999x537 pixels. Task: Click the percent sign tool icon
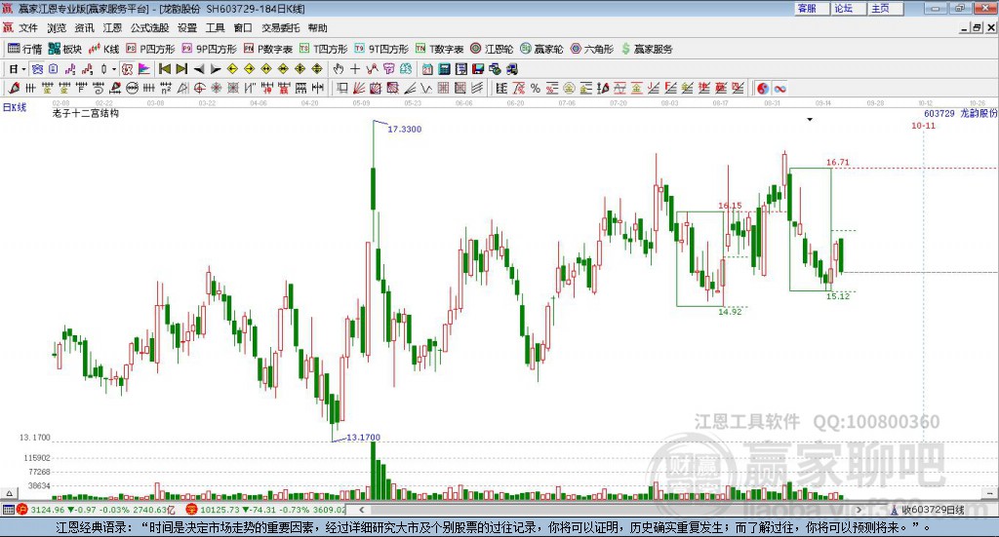click(536, 89)
